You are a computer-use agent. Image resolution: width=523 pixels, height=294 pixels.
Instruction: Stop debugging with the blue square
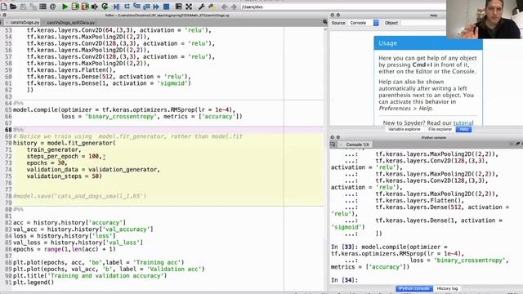[x=166, y=7]
